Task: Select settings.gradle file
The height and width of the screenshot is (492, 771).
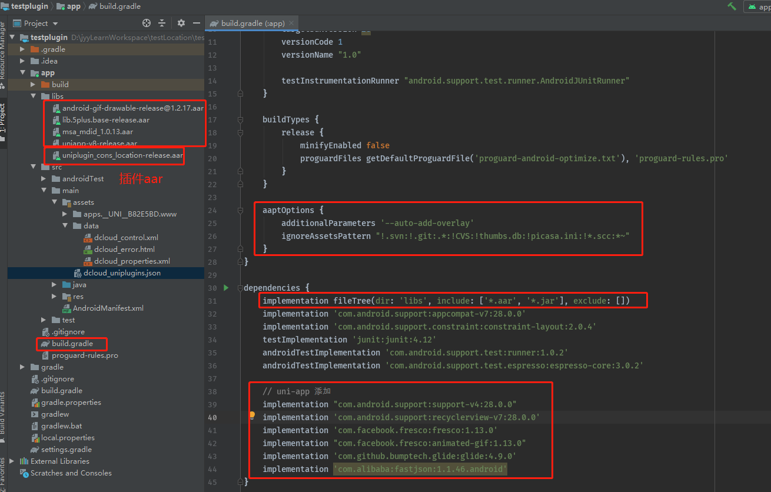Action: coord(67,450)
